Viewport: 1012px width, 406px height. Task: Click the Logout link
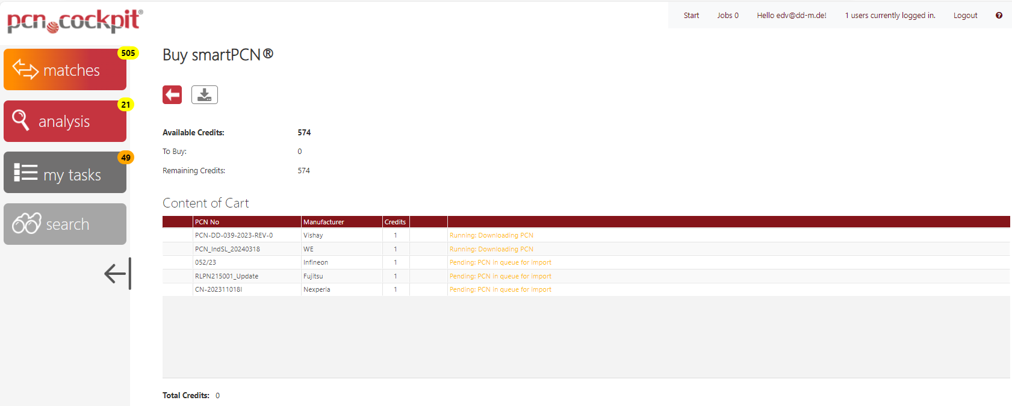click(x=965, y=16)
